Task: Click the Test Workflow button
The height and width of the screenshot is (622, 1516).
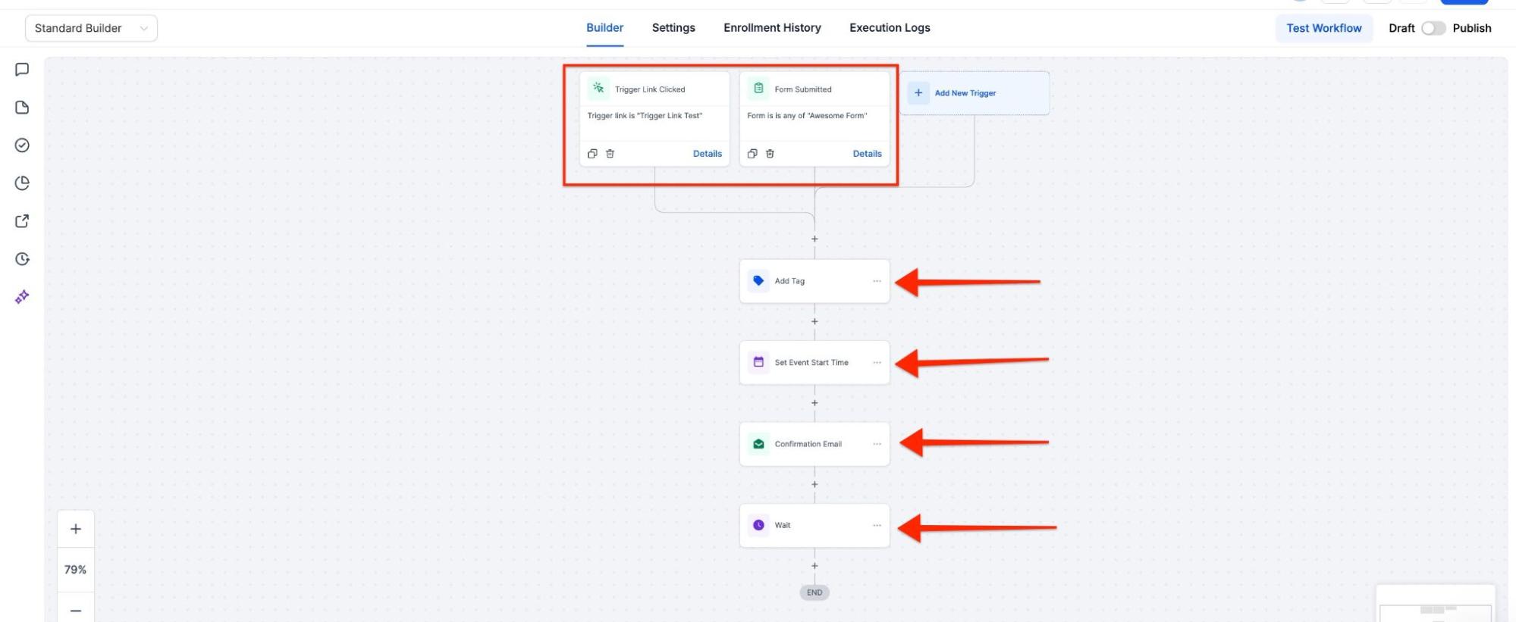Action: 1323,28
